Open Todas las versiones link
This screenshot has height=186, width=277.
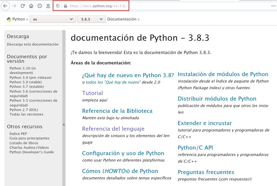pos(26,114)
